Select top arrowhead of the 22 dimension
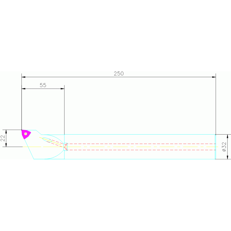231x231 pixels. pos(6,132)
